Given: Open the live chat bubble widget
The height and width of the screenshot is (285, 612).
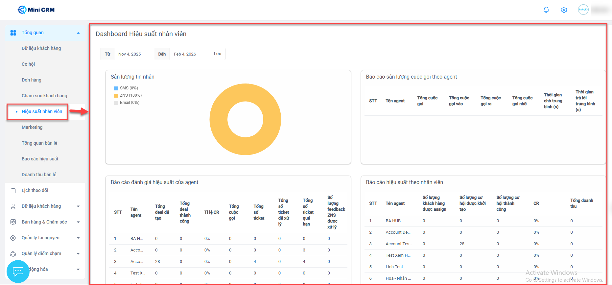Looking at the screenshot, I should 18,271.
